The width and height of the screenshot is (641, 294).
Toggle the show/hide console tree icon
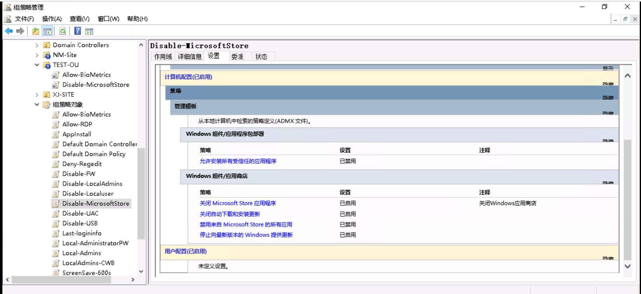coord(47,31)
